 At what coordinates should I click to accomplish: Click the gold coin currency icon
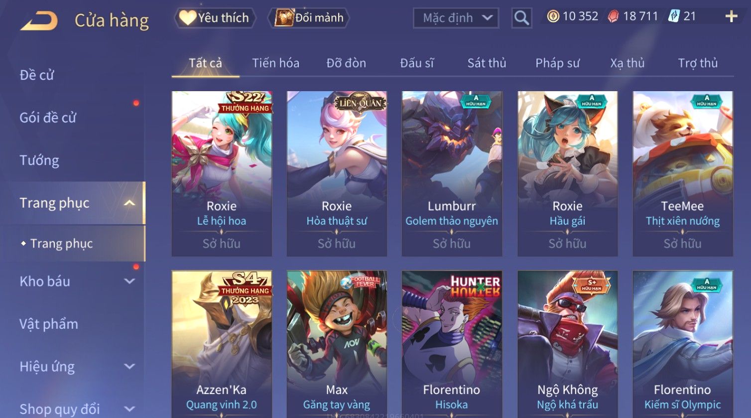(x=553, y=17)
